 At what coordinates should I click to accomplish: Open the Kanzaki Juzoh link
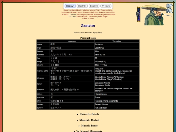pyautogui.click(x=76, y=12)
